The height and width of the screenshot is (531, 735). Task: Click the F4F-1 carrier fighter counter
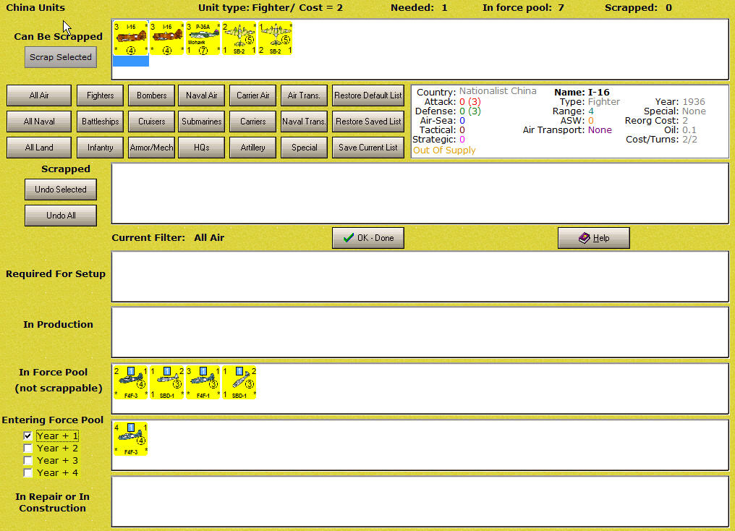(x=203, y=383)
